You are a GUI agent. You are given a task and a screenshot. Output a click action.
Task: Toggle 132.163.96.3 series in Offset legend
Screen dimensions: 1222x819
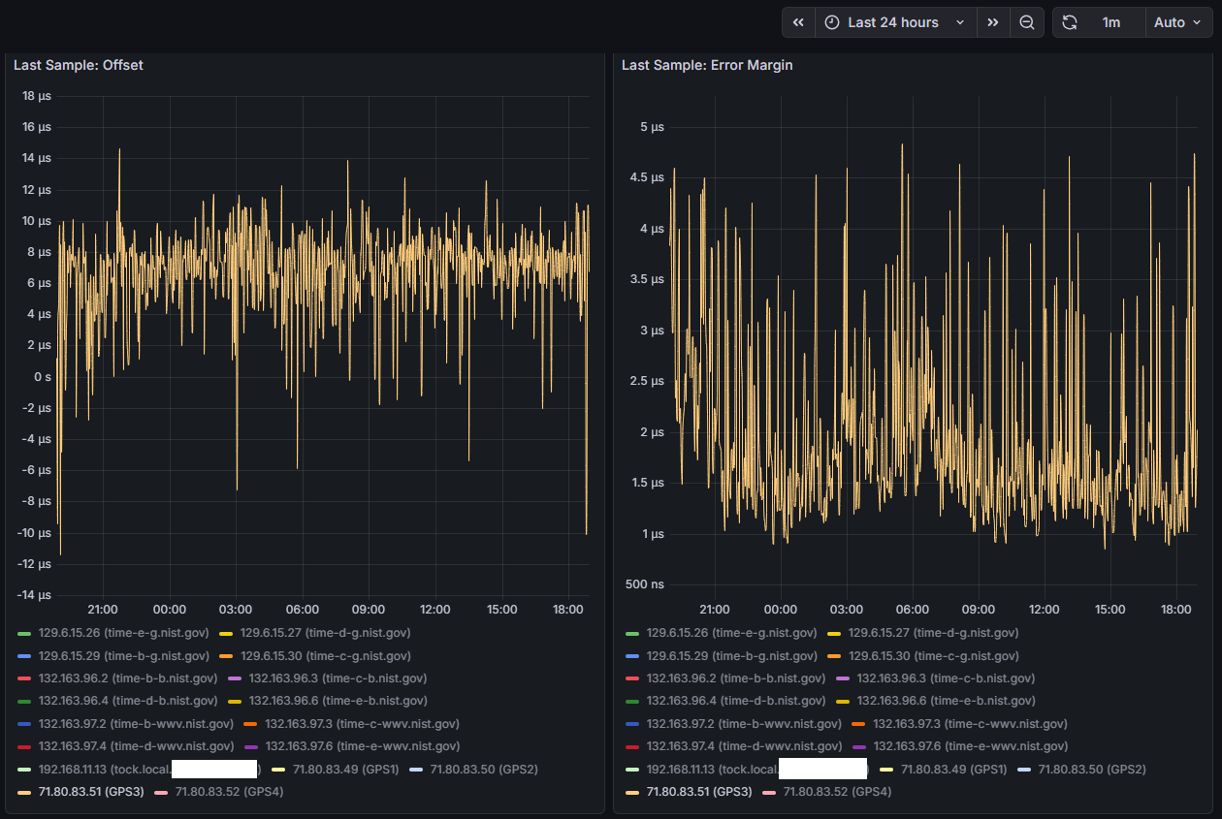[338, 678]
